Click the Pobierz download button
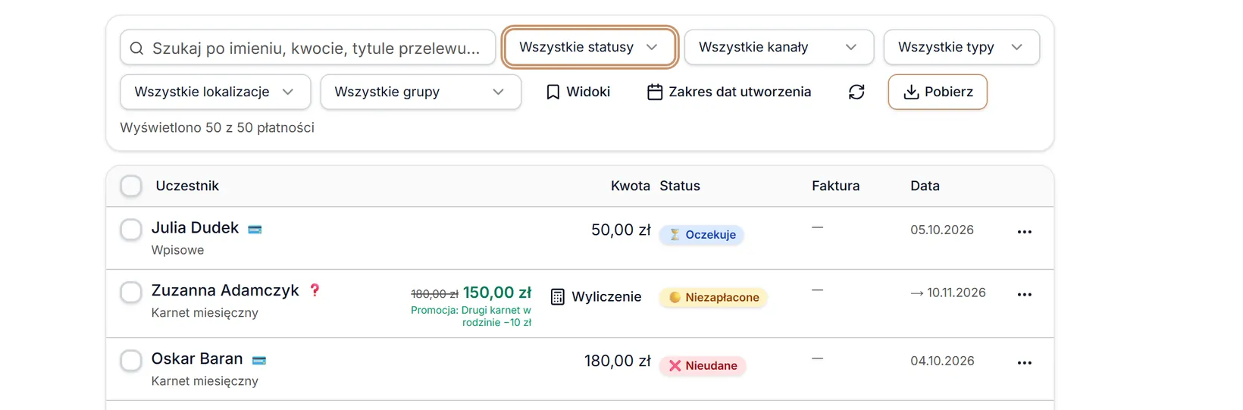Image resolution: width=1243 pixels, height=410 pixels. (938, 92)
